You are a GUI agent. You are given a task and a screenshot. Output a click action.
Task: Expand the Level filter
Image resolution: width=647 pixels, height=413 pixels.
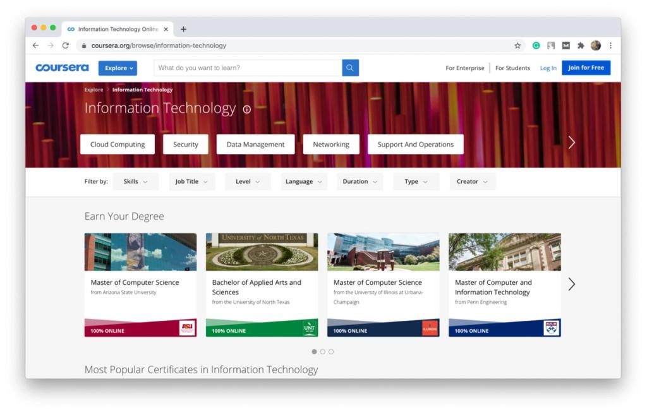tap(248, 181)
